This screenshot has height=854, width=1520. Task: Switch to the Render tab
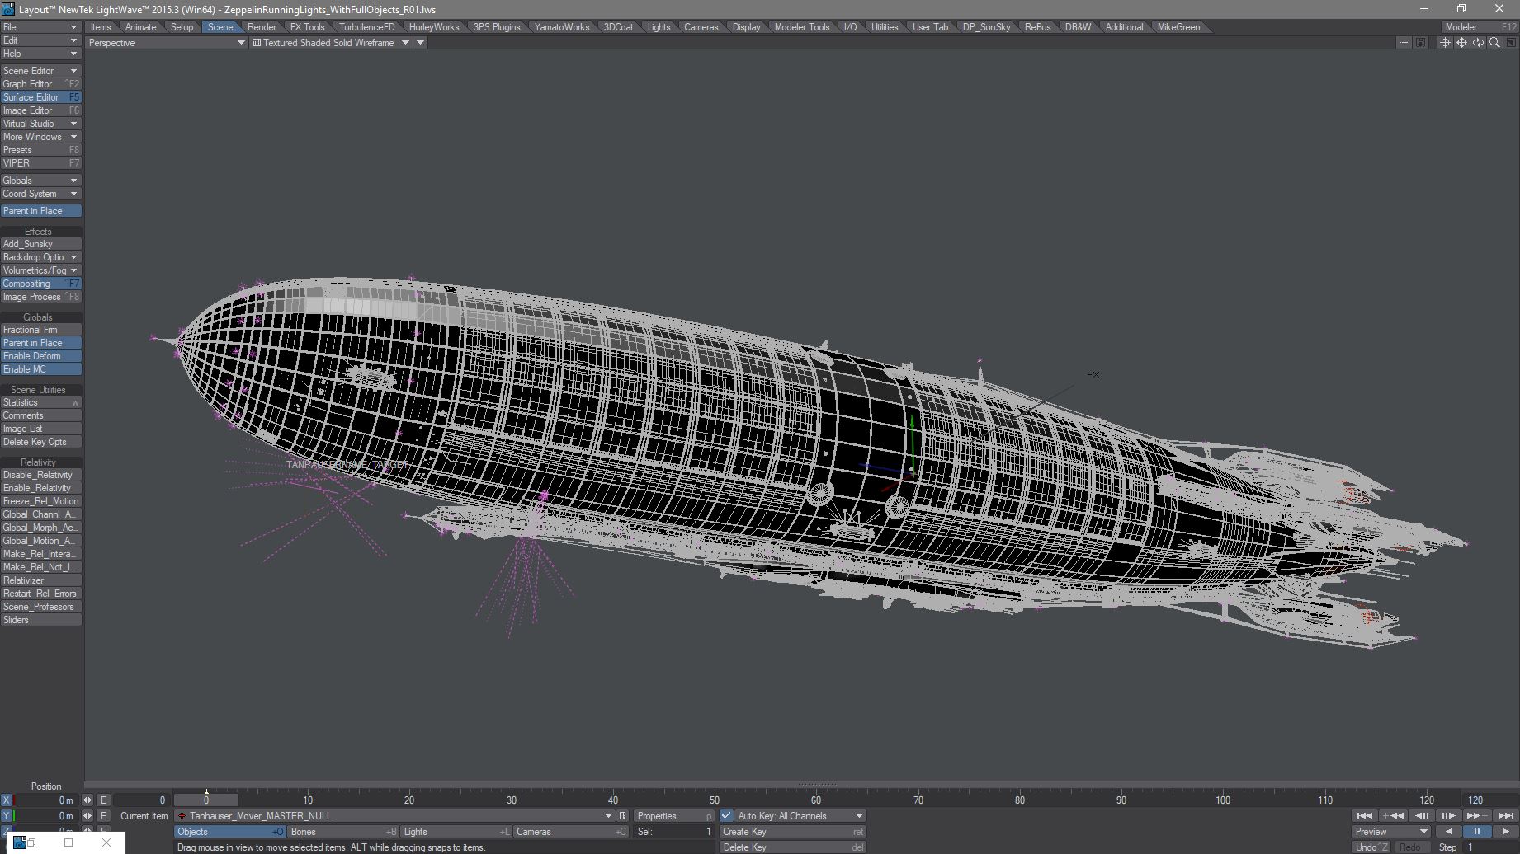(262, 27)
